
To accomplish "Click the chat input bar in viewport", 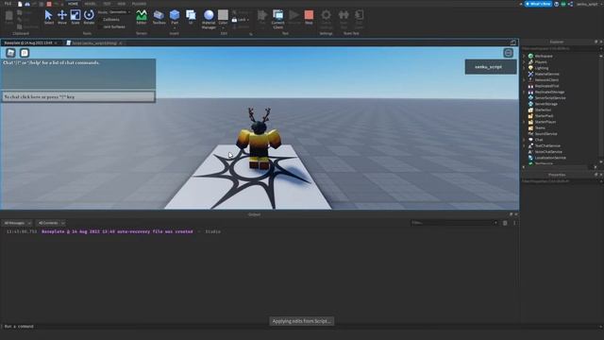I will [78, 96].
